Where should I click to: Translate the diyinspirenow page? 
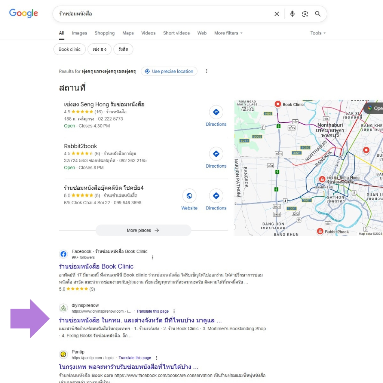coord(153,311)
